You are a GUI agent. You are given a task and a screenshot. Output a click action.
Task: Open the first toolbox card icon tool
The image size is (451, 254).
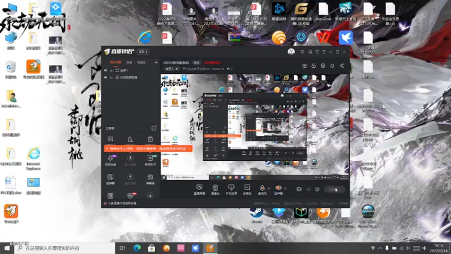pyautogui.click(x=110, y=139)
